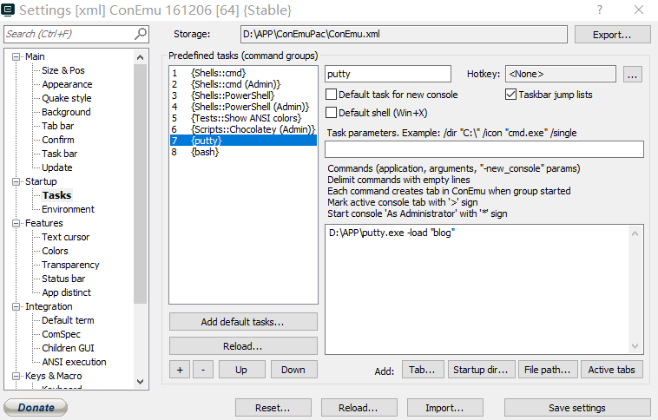
Task: Click the Export... button
Action: [x=612, y=35]
